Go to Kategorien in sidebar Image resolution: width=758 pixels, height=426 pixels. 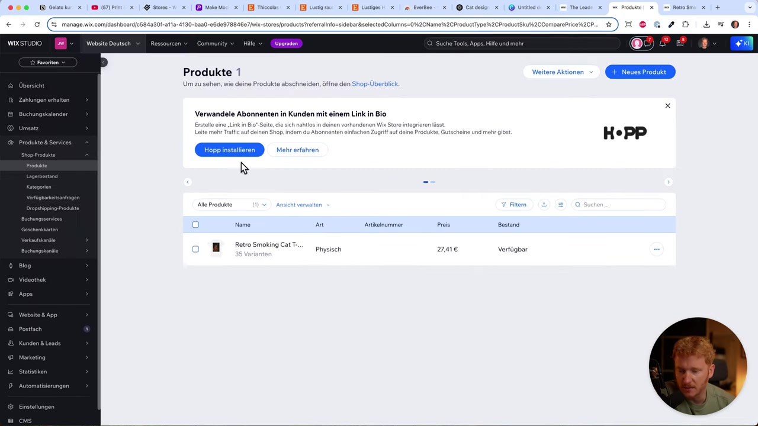[38, 187]
